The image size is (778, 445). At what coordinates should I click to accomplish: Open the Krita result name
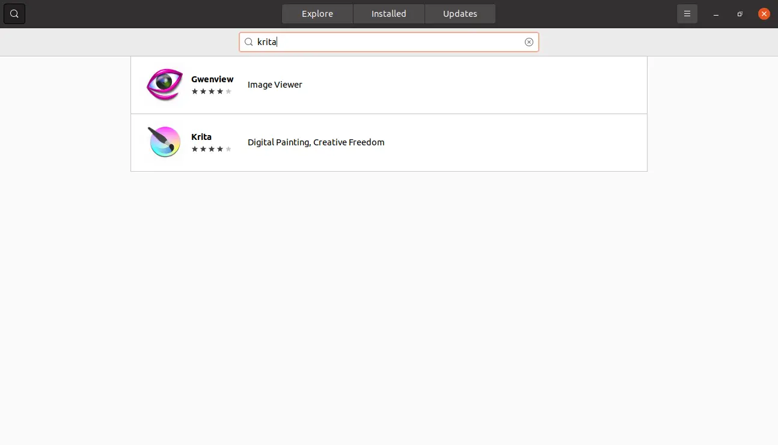pos(201,137)
